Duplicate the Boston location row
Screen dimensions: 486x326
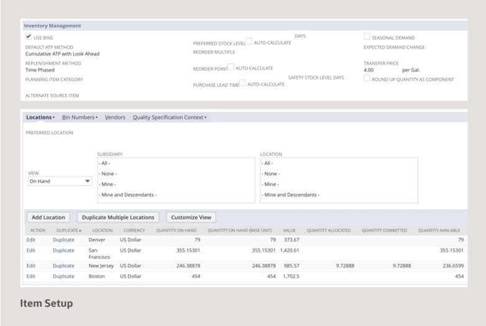point(63,276)
